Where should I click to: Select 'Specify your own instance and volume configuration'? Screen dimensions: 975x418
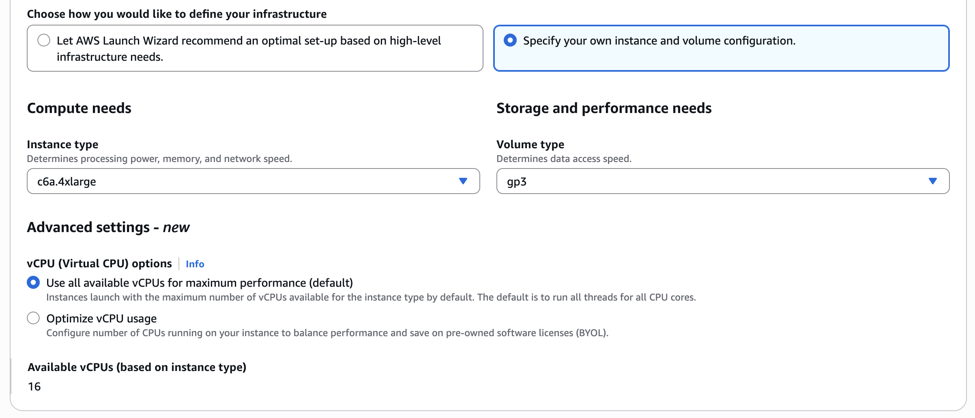511,40
